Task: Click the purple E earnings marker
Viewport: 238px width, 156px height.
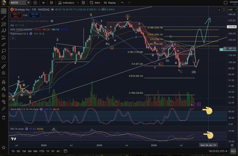Action: tap(199, 104)
